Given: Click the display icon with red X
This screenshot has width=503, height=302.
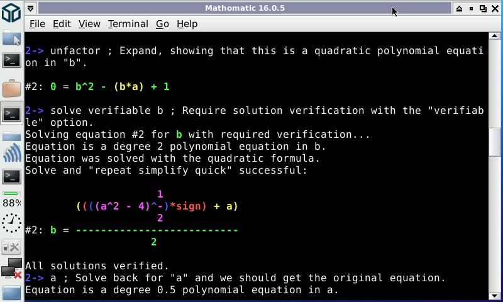Looking at the screenshot, I should [x=11, y=268].
